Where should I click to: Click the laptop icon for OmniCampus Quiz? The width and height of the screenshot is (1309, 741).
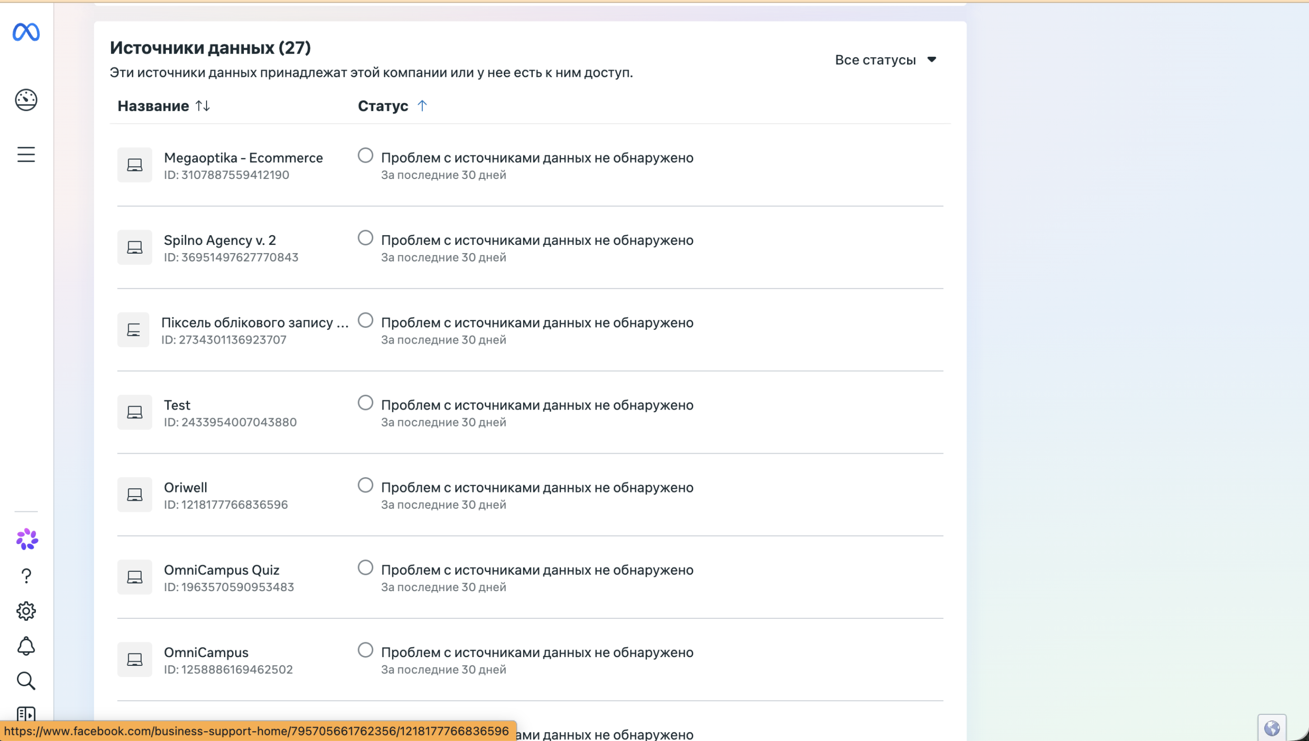134,577
